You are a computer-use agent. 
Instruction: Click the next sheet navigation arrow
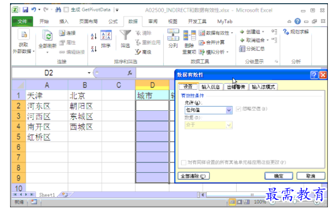(x=26, y=195)
